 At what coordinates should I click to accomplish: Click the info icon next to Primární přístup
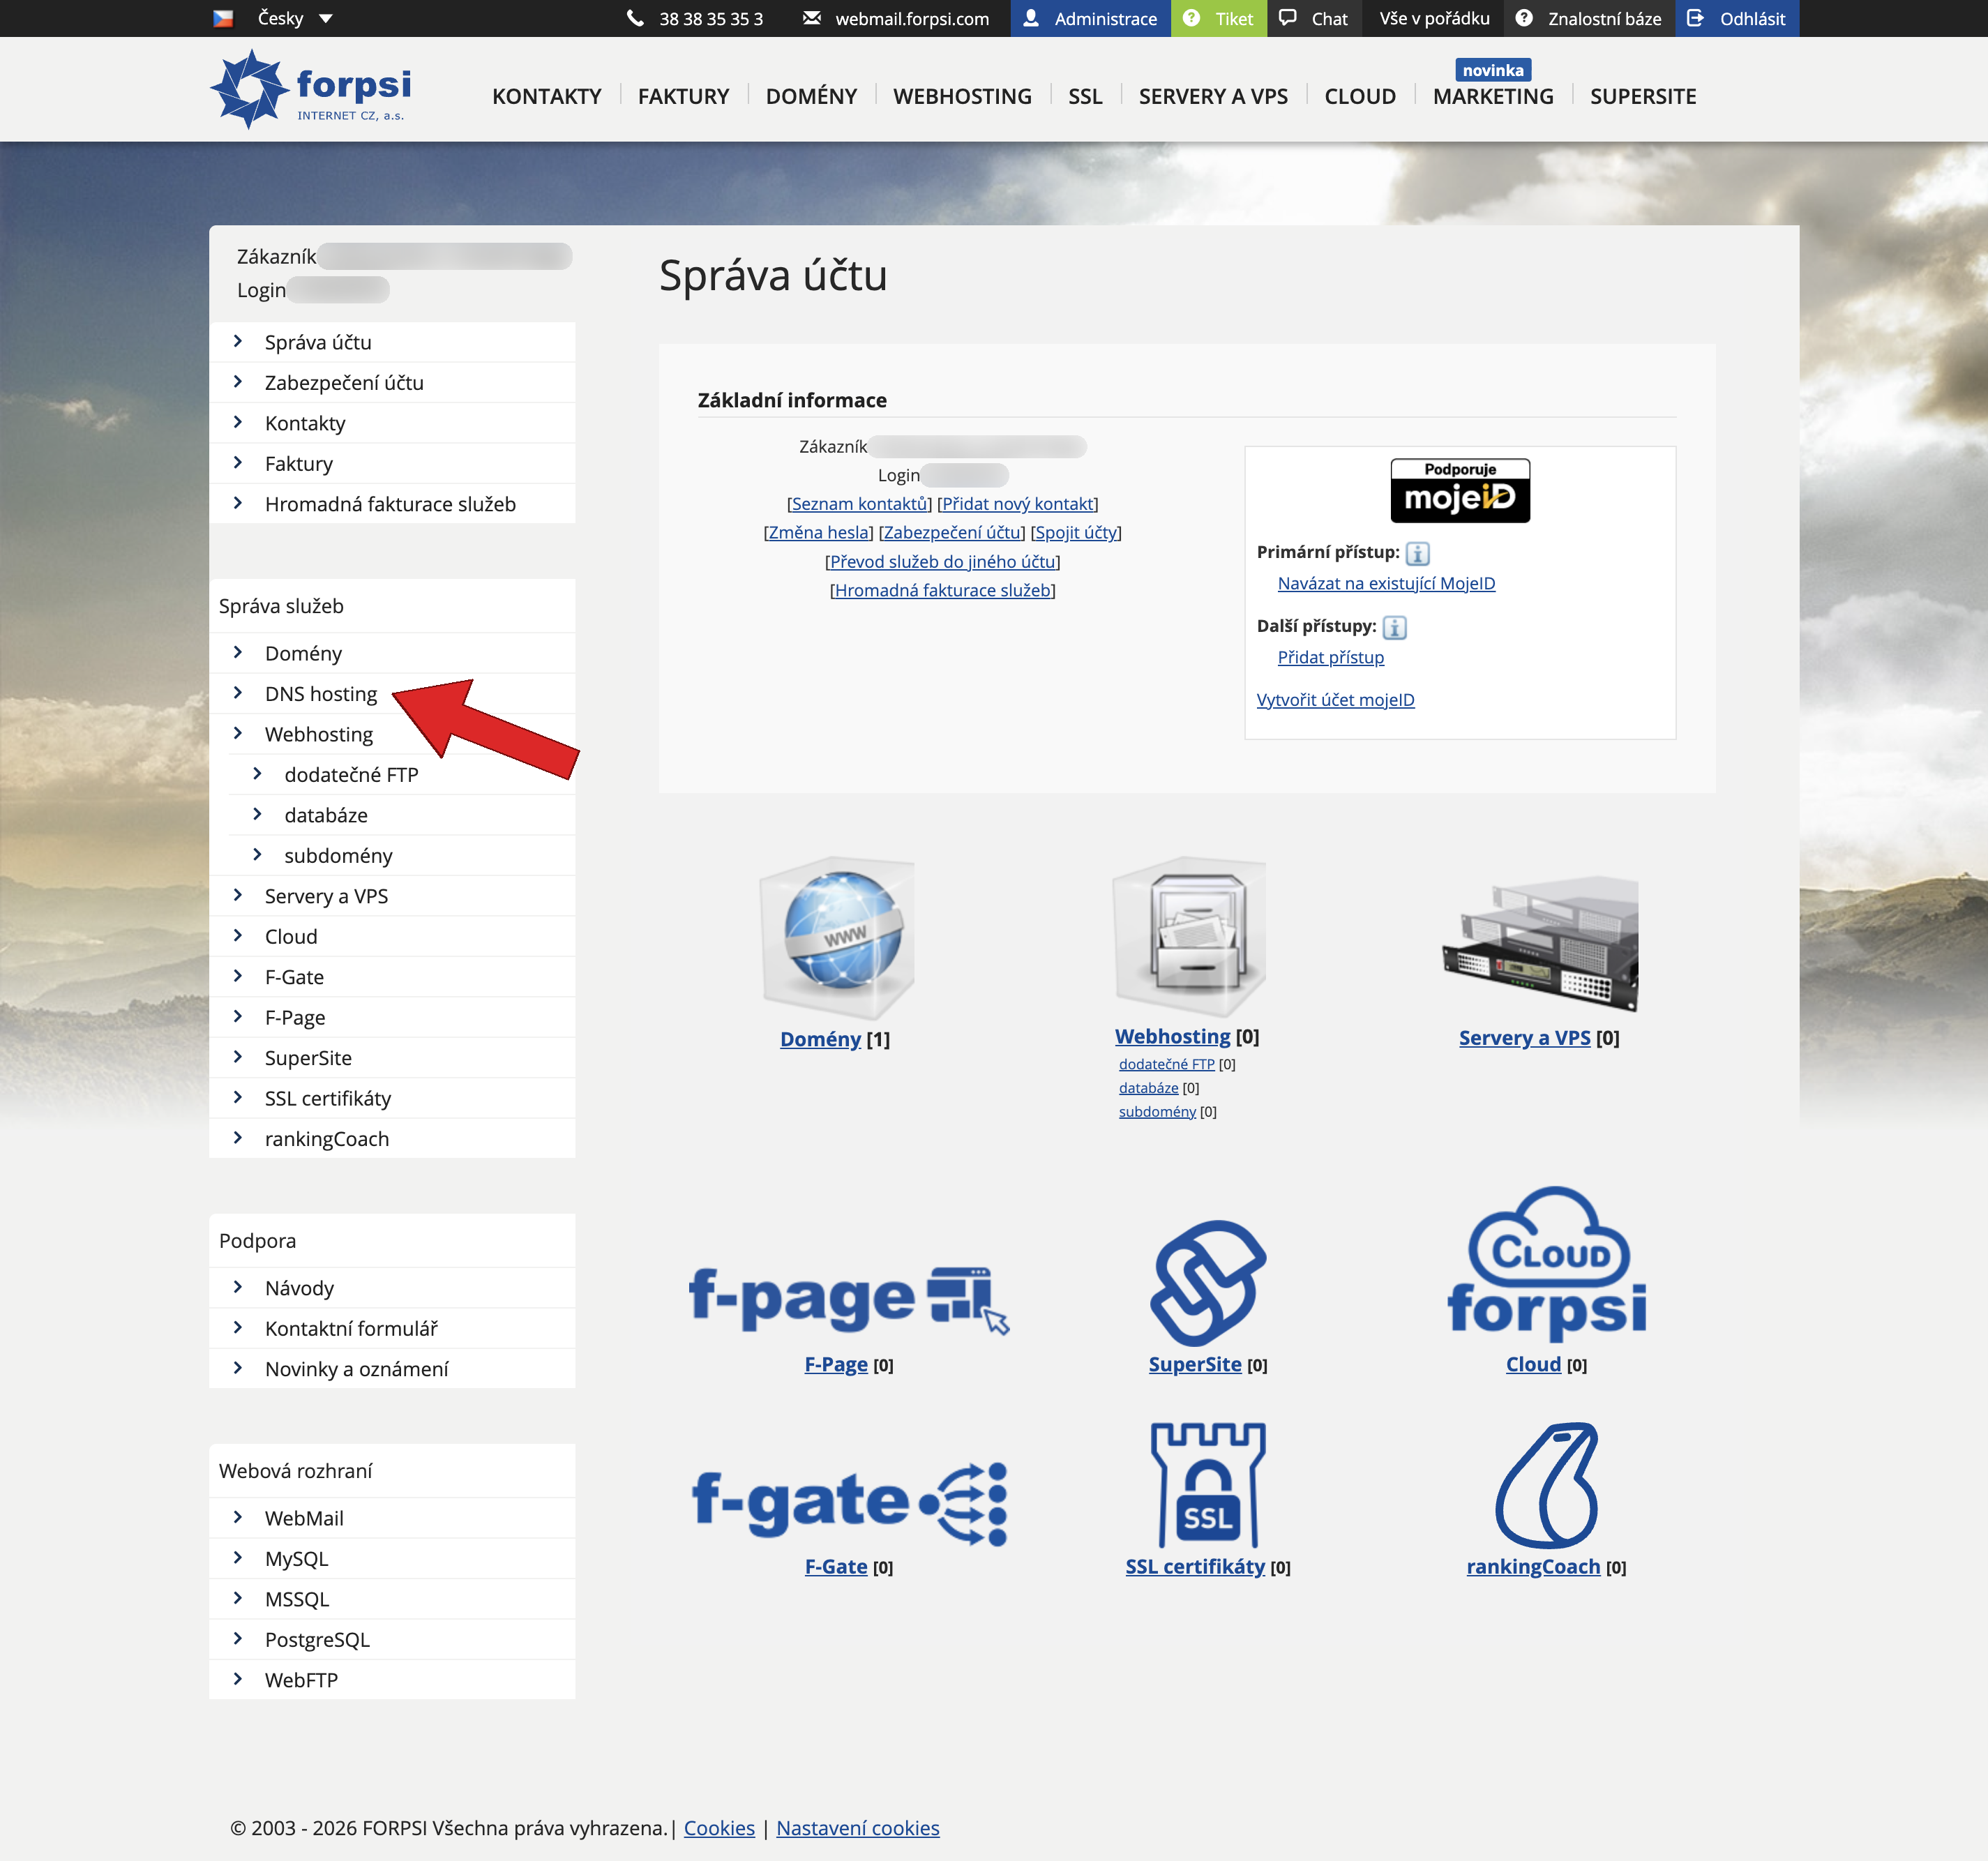click(x=1418, y=553)
